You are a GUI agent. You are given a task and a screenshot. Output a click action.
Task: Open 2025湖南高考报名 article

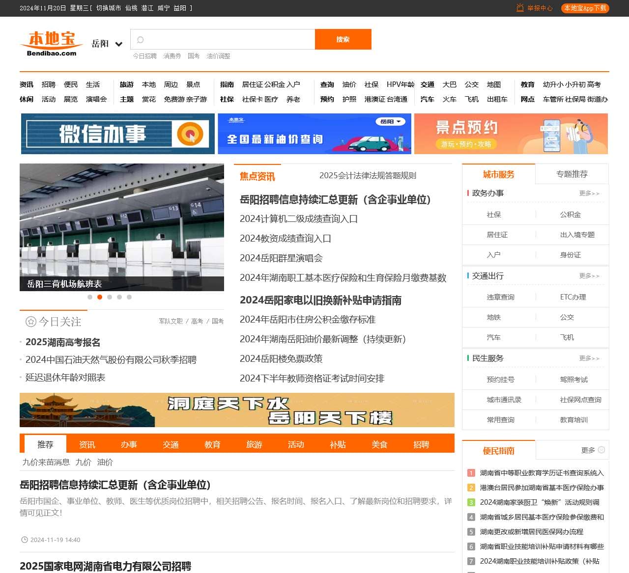coord(63,342)
